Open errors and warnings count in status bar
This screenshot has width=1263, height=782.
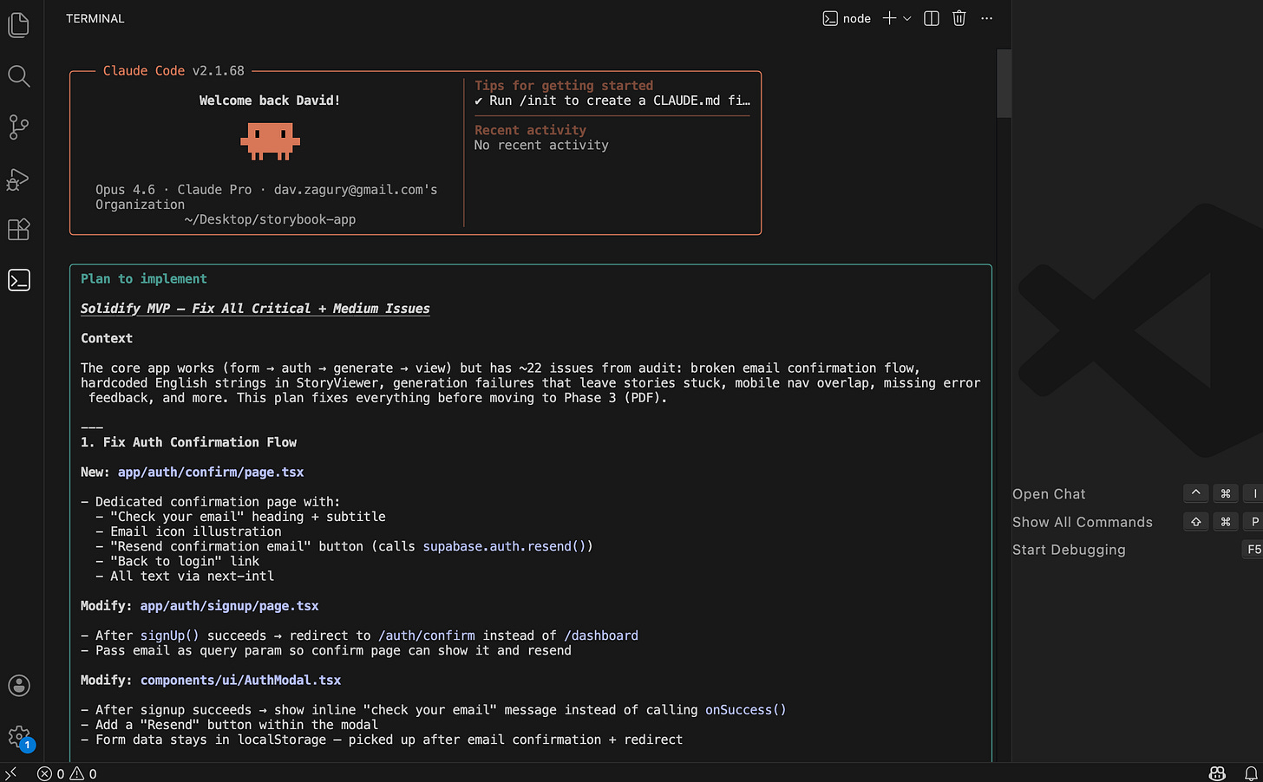click(x=68, y=773)
